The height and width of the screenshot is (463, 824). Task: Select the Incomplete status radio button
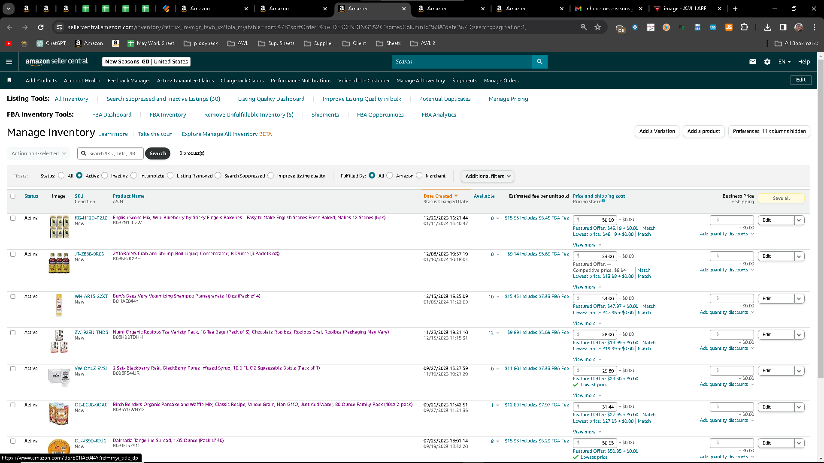[134, 175]
